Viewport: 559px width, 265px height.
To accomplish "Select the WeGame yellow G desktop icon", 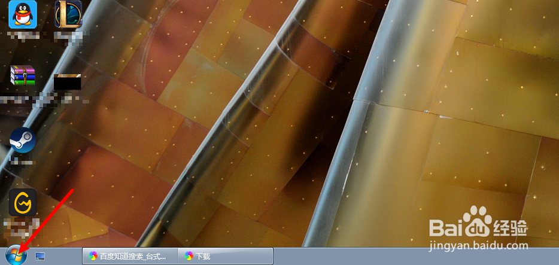I will (23, 202).
